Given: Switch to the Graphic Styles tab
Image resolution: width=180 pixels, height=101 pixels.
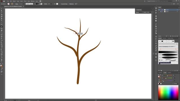Looking at the screenshot, I should (x=170, y=38).
